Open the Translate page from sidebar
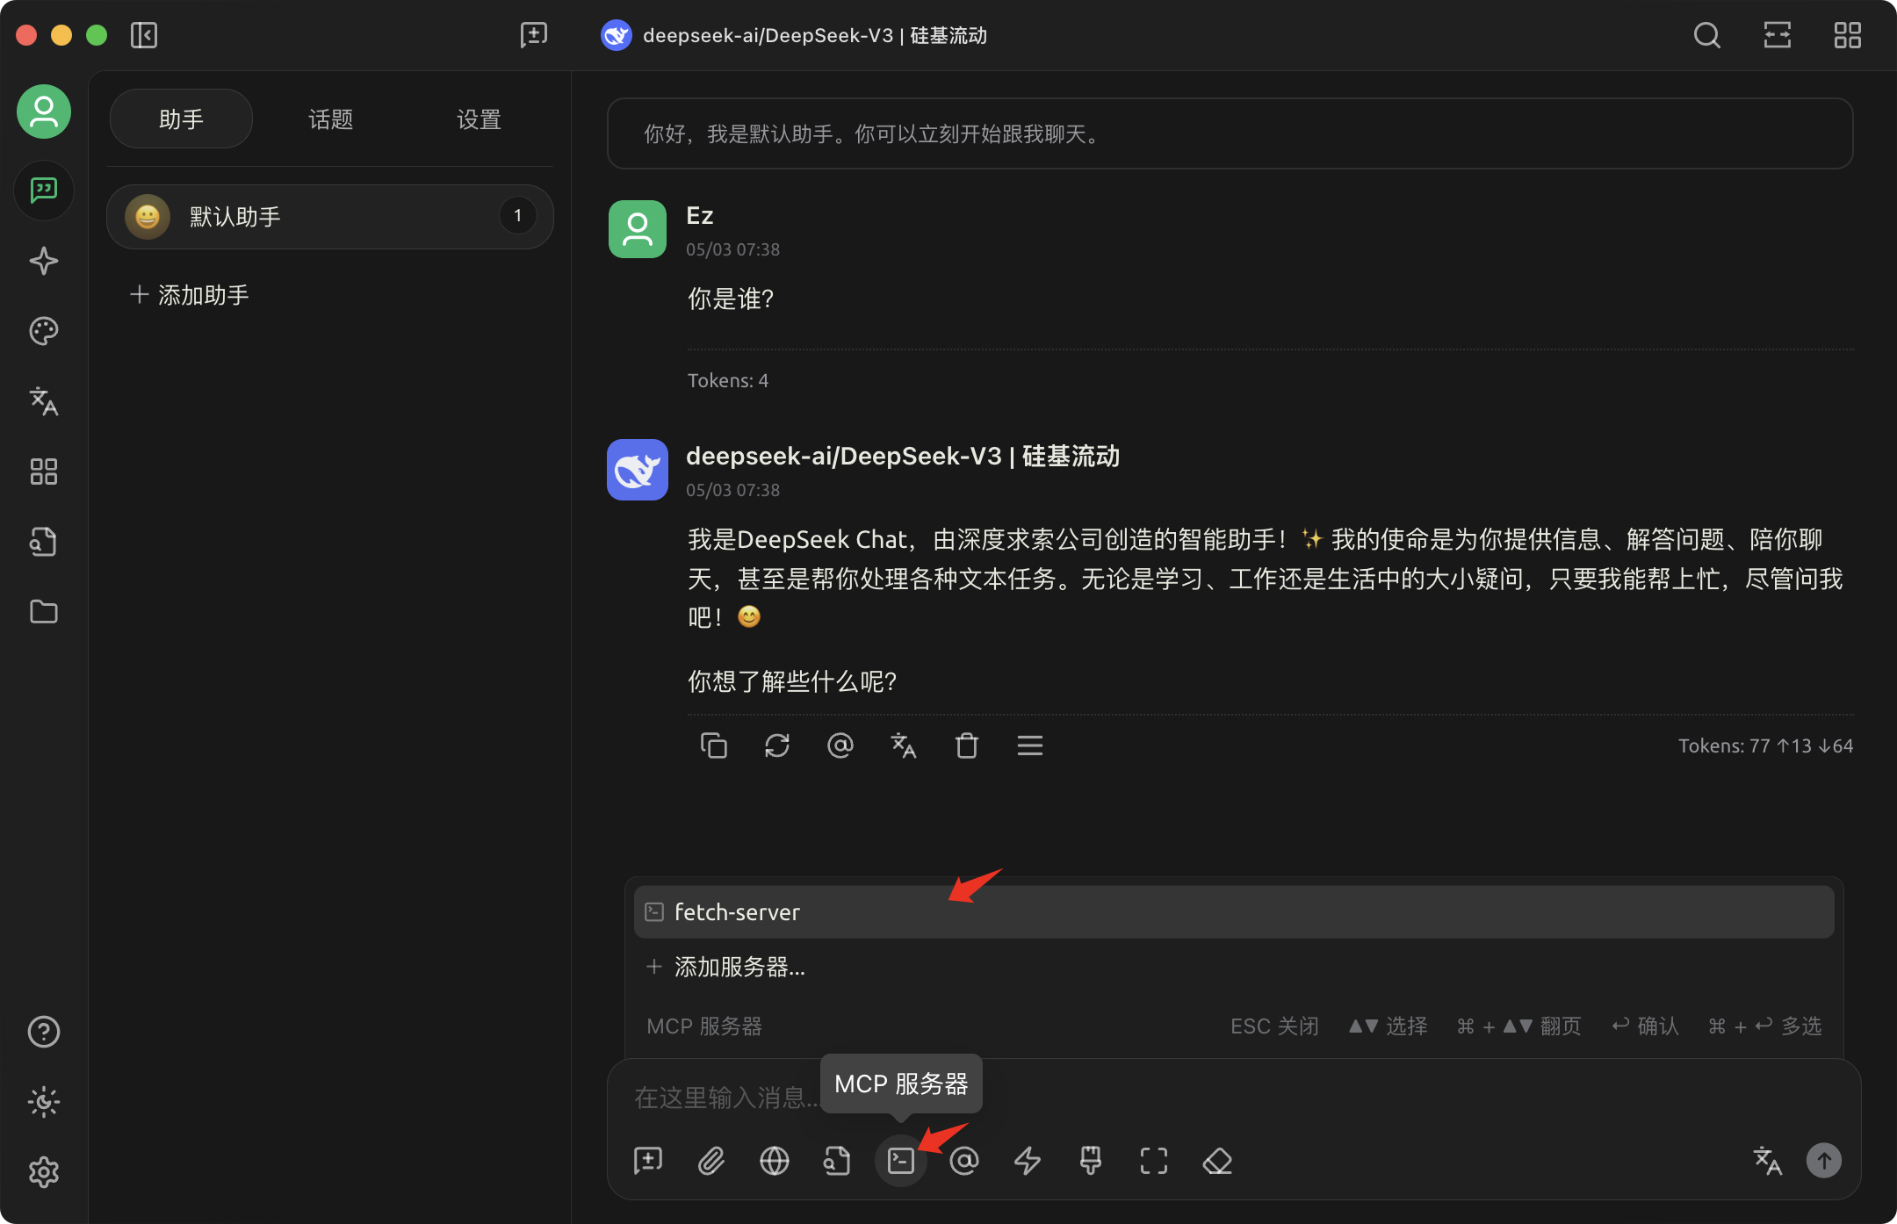1897x1224 pixels. pyautogui.click(x=43, y=401)
